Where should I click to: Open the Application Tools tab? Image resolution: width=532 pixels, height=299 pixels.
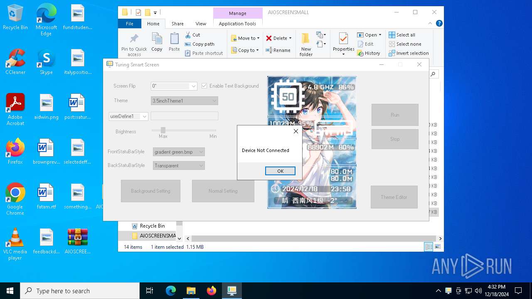tap(237, 24)
